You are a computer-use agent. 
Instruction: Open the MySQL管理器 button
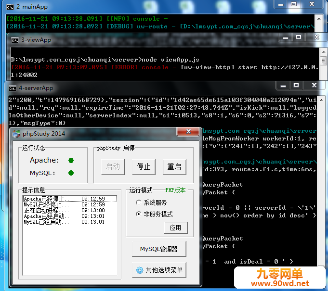[159, 249]
